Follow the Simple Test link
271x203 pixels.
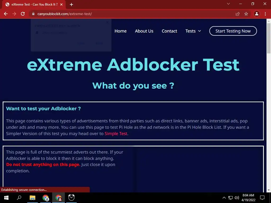(116, 133)
